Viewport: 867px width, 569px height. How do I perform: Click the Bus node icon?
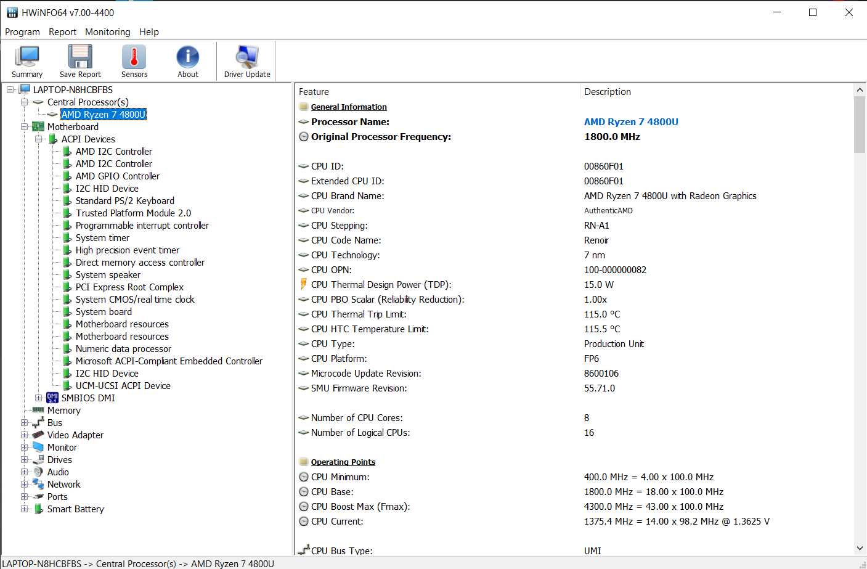tap(38, 423)
